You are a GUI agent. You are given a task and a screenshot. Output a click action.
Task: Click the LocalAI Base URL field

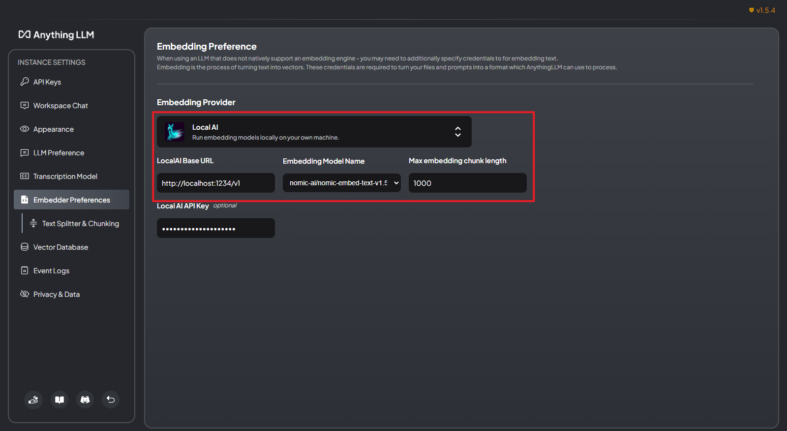pyautogui.click(x=216, y=183)
